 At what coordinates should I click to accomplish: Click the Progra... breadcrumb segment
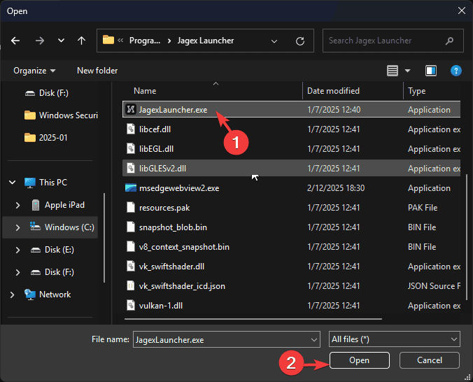tap(145, 41)
